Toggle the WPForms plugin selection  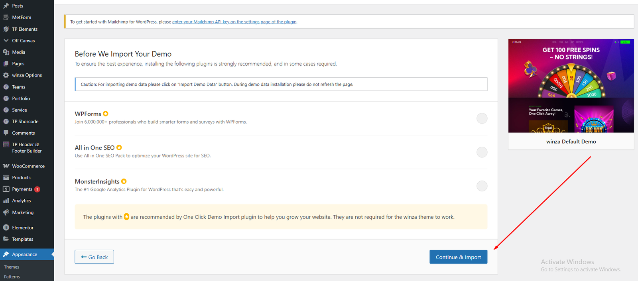tap(482, 118)
